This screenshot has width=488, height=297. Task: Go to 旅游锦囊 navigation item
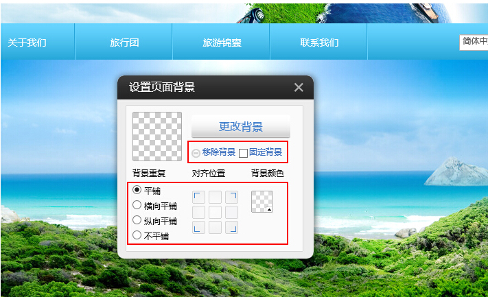pyautogui.click(x=222, y=42)
